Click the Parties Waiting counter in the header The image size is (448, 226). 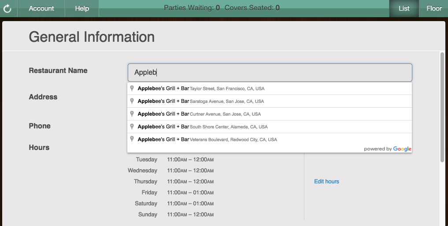(192, 8)
